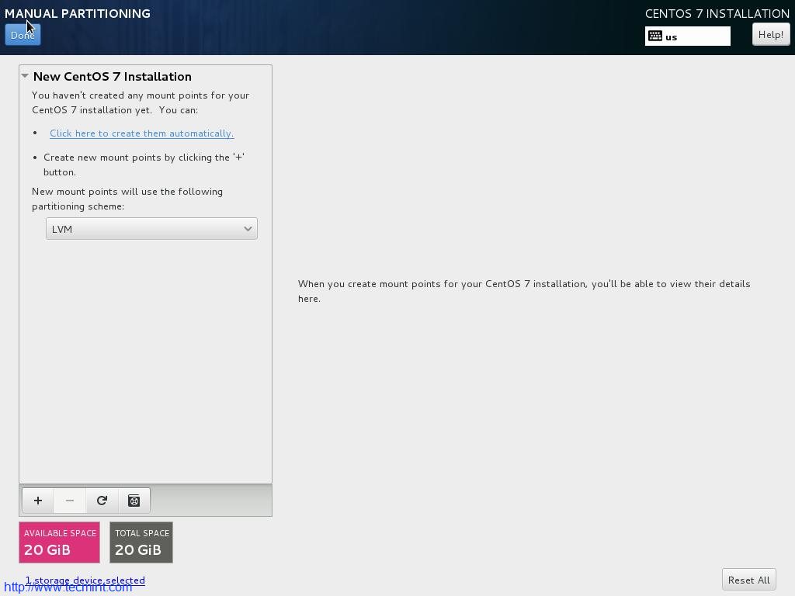Open the 1 storage device selected link

tap(85, 580)
